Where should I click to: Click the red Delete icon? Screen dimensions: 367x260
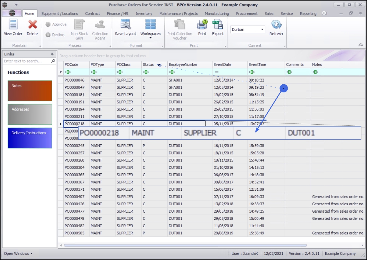[32, 24]
